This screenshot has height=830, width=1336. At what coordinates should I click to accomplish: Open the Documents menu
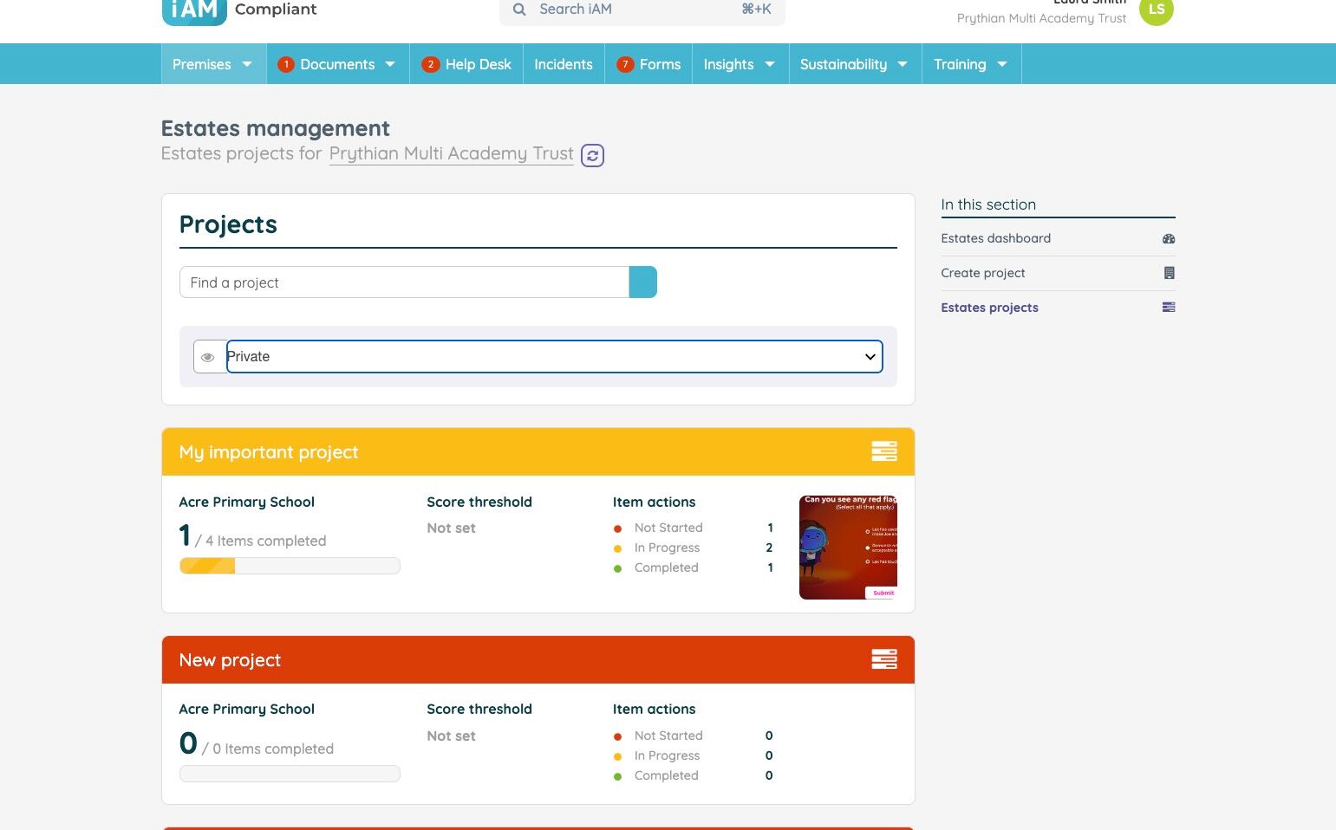pyautogui.click(x=338, y=64)
